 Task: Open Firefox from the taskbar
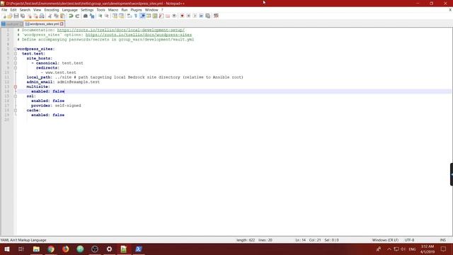66,249
